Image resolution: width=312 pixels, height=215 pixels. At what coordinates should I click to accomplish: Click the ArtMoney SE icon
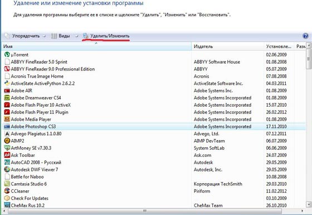7,148
